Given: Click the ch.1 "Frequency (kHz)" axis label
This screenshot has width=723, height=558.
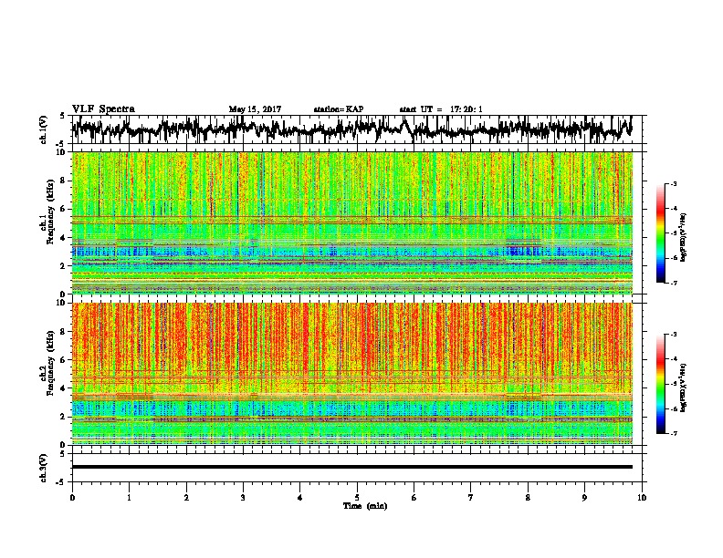Looking at the screenshot, I should pyautogui.click(x=50, y=212).
